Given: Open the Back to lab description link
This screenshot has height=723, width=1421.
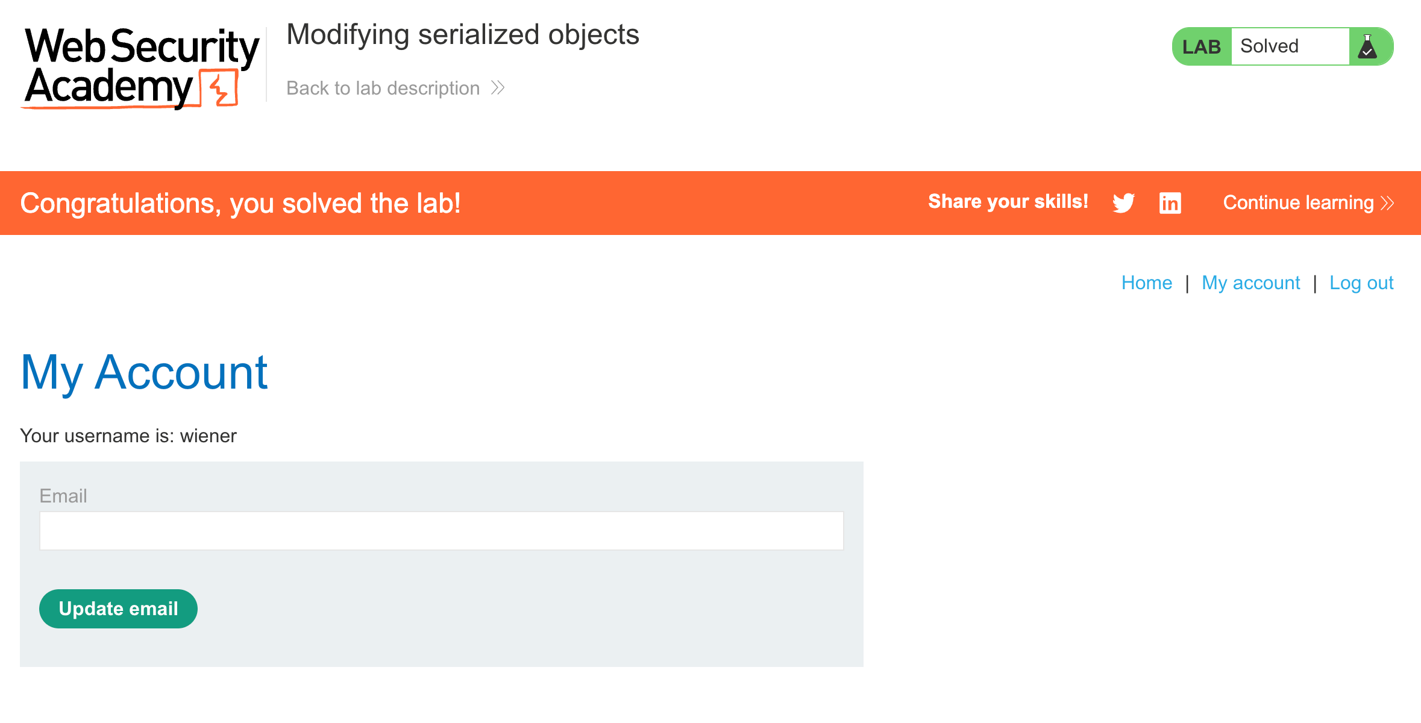Looking at the screenshot, I should [x=383, y=88].
